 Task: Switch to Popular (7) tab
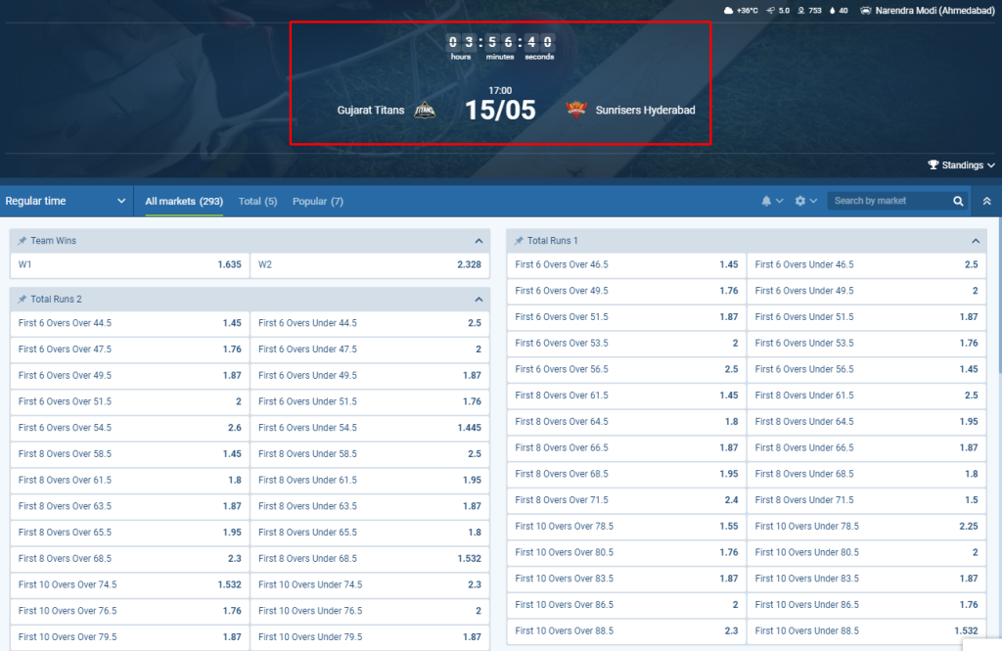318,201
